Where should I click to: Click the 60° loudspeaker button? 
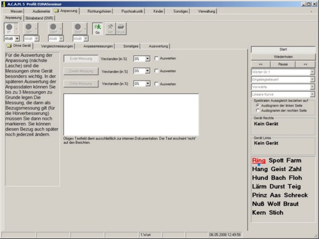point(29,29)
